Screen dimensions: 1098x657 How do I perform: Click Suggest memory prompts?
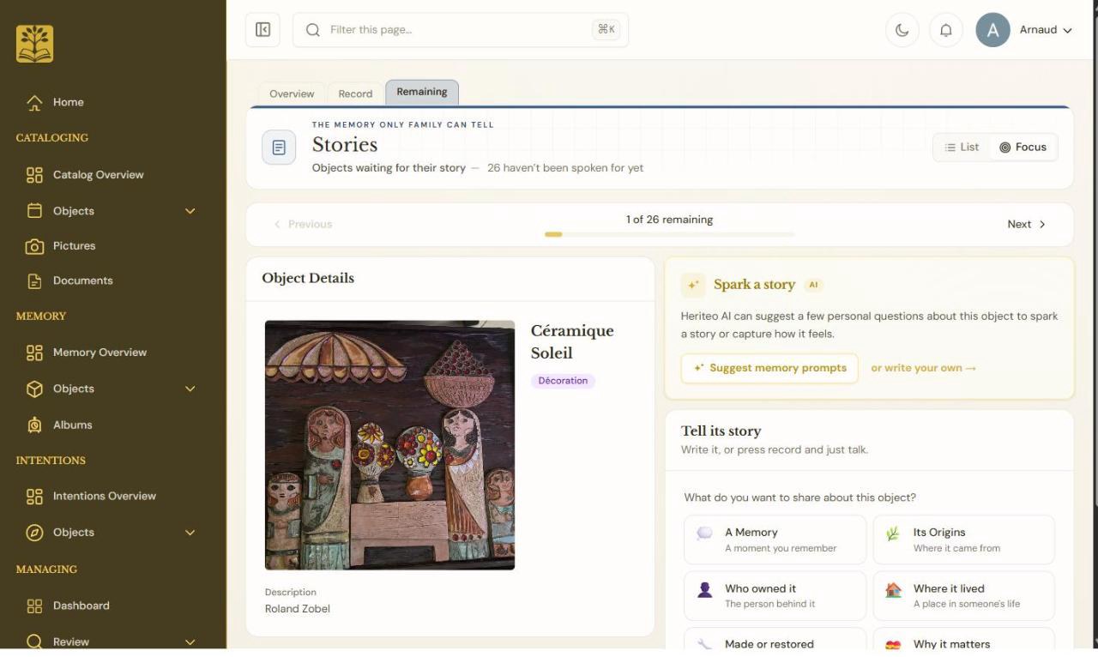769,369
